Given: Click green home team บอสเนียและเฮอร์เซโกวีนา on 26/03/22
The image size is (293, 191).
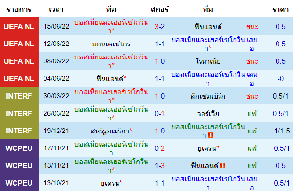Looking at the screenshot, I should [111, 113].
